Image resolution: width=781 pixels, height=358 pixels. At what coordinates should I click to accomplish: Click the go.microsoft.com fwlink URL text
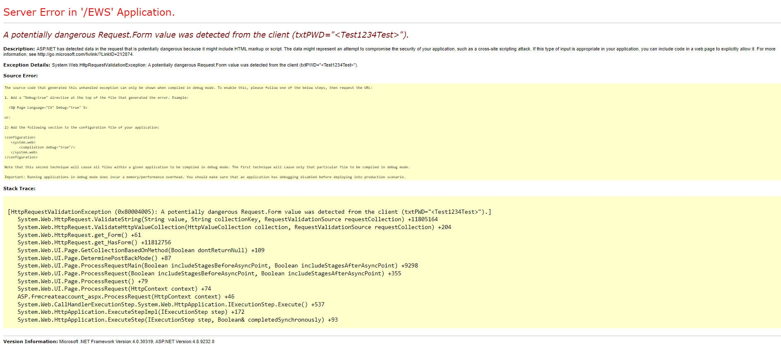(x=85, y=54)
